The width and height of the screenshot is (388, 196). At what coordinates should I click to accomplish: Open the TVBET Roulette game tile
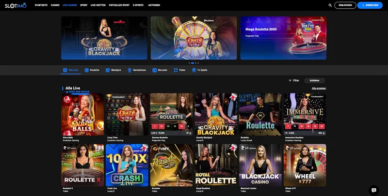172,165
